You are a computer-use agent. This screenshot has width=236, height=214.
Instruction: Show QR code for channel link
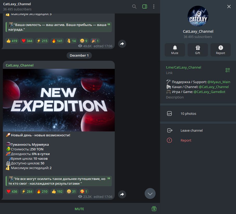click(228, 70)
